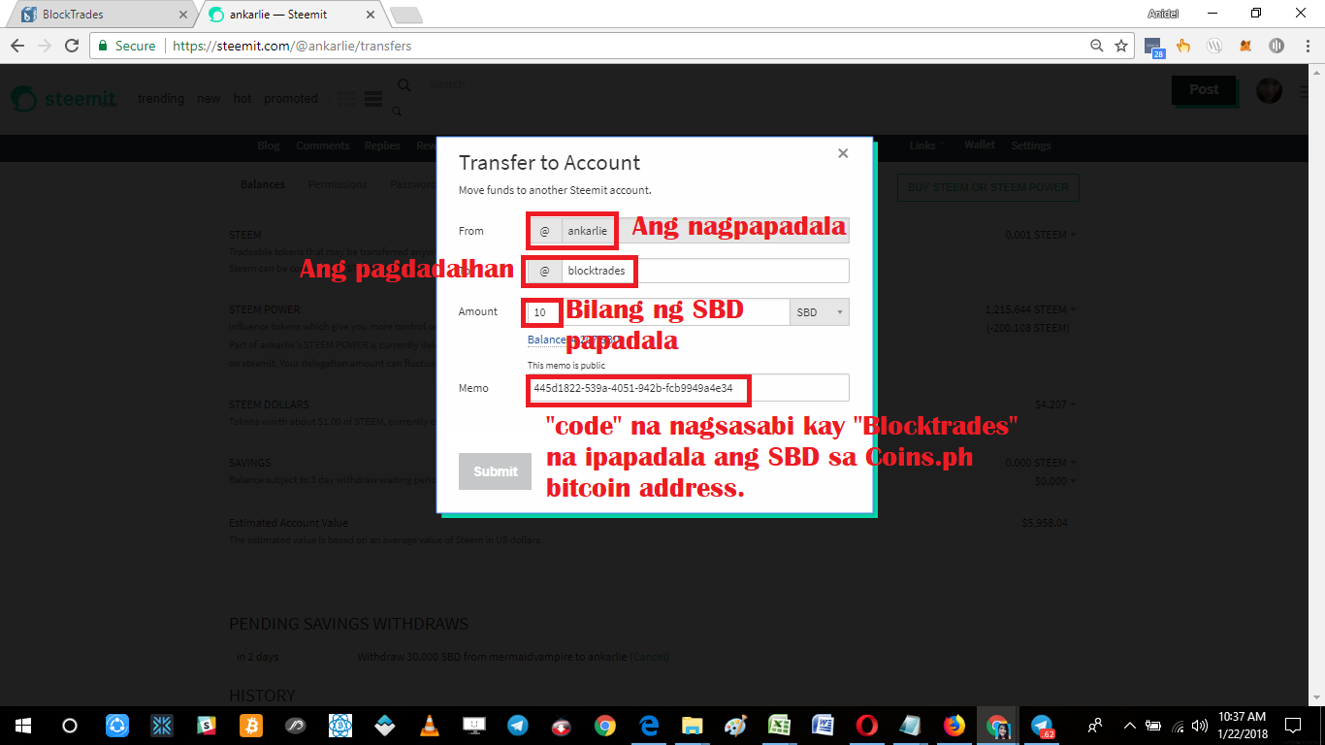Launch the Bitcoin app from taskbar
Image resolution: width=1325 pixels, height=745 pixels.
click(249, 725)
